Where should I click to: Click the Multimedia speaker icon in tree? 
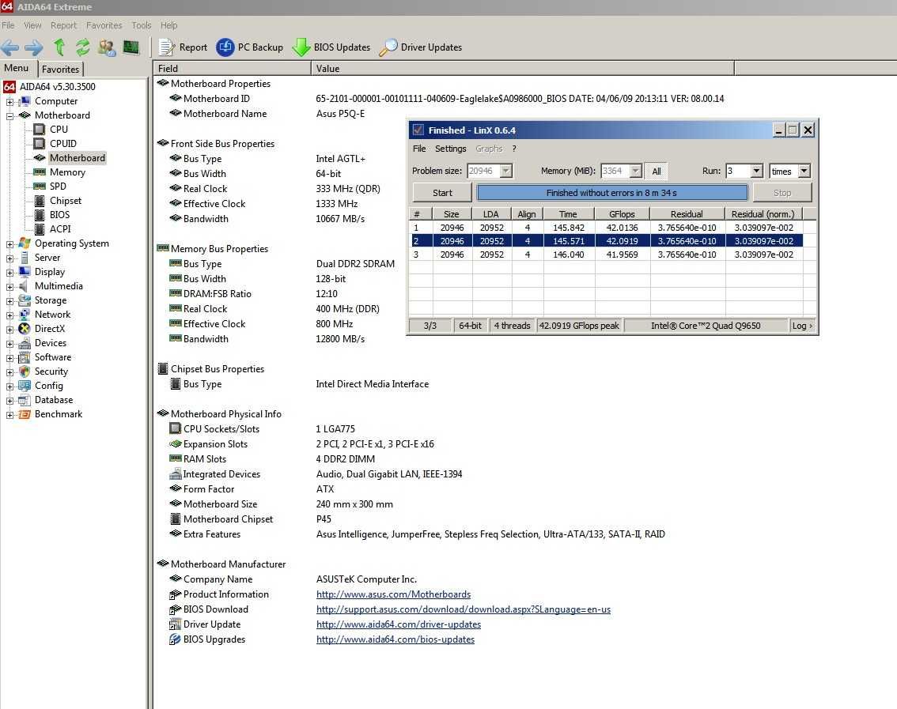[24, 286]
